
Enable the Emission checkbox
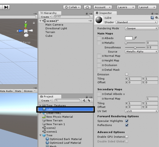pos(126,74)
